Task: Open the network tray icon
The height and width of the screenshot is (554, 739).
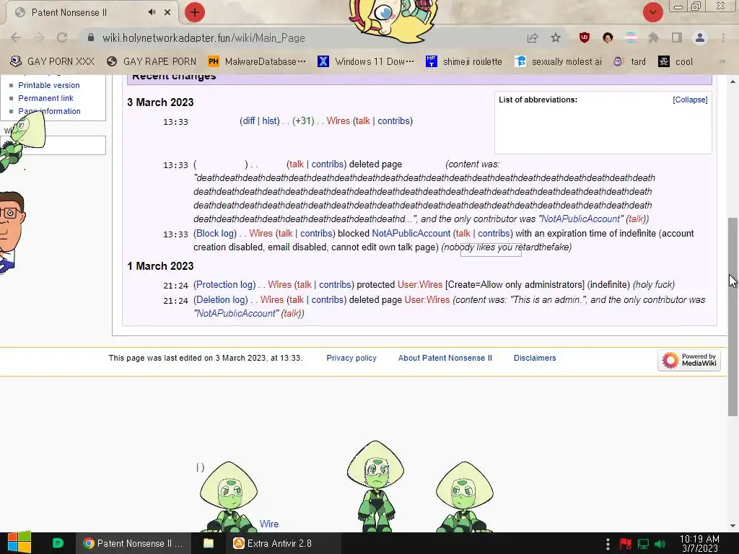Action: [643, 544]
